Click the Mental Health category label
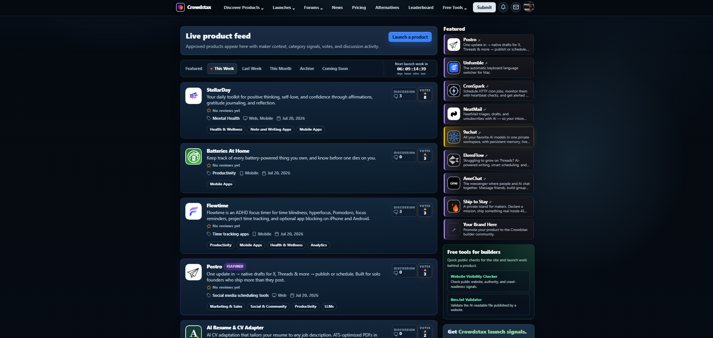The image size is (713, 338). 226,118
